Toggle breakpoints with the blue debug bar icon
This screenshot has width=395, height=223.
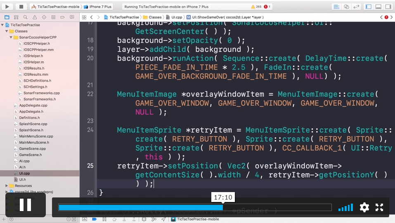95,219
